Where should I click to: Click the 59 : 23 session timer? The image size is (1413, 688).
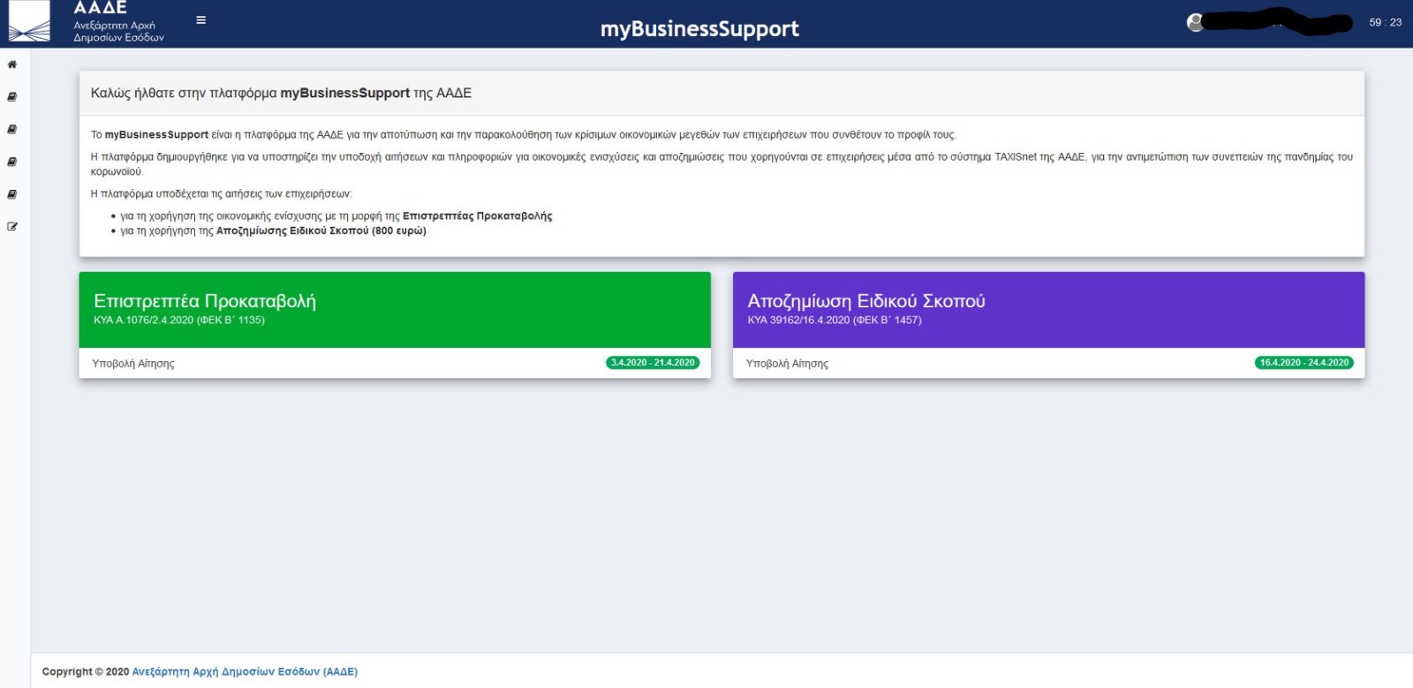tap(1385, 23)
